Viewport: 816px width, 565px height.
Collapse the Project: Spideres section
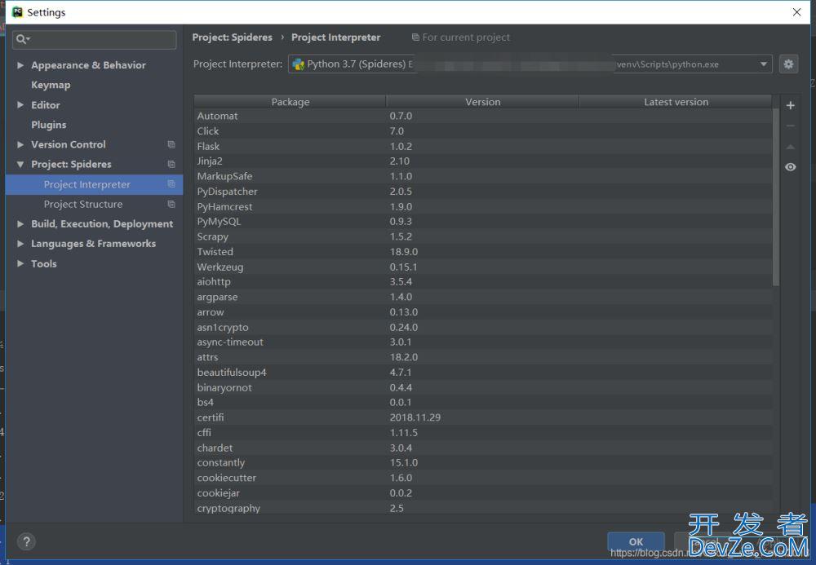[x=20, y=164]
